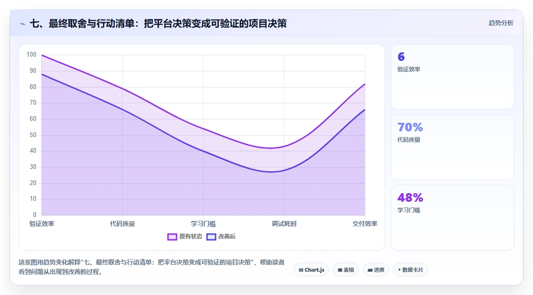This screenshot has width=533, height=295.
Task: Select the 表格 tag
Action: [x=345, y=270]
